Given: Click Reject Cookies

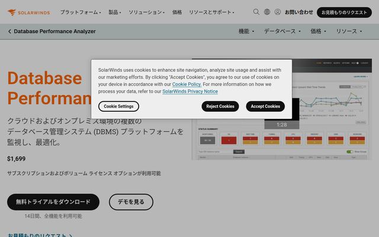Looking at the screenshot, I should [x=220, y=107].
